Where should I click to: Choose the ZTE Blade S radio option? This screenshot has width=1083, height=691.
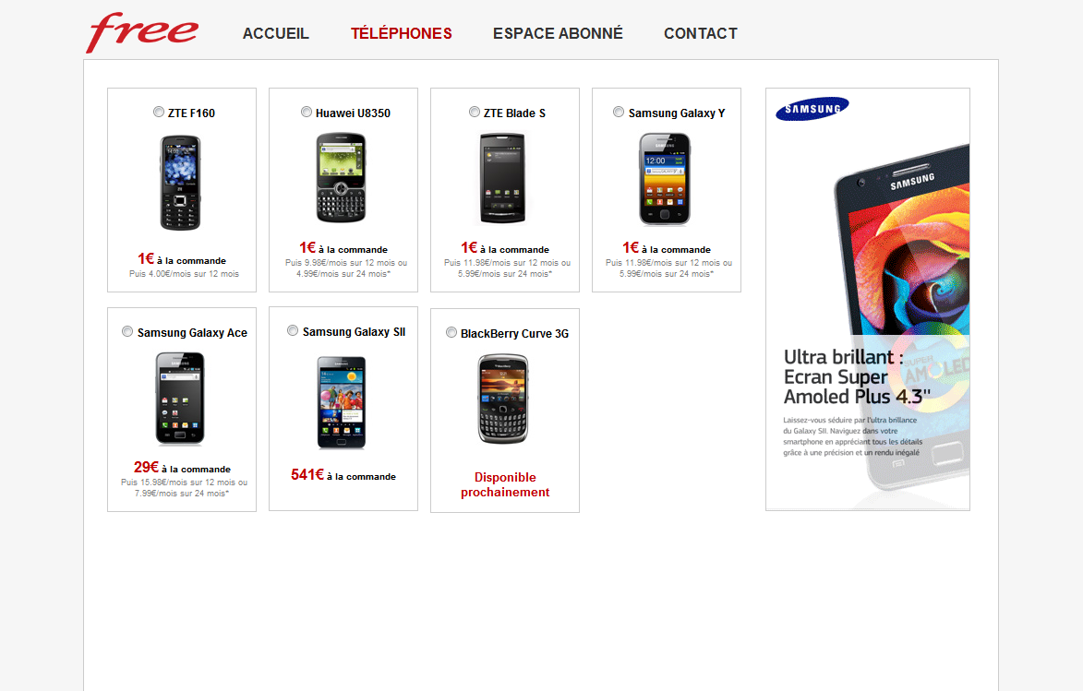tap(475, 112)
